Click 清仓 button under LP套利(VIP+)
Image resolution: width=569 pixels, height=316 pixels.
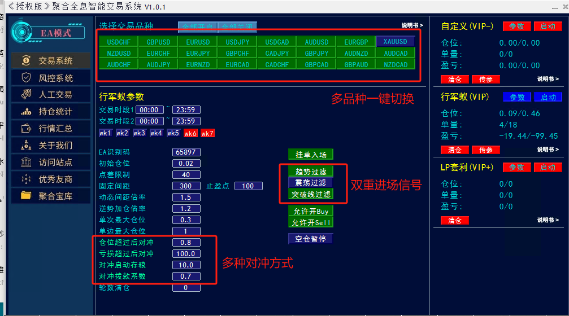455,220
